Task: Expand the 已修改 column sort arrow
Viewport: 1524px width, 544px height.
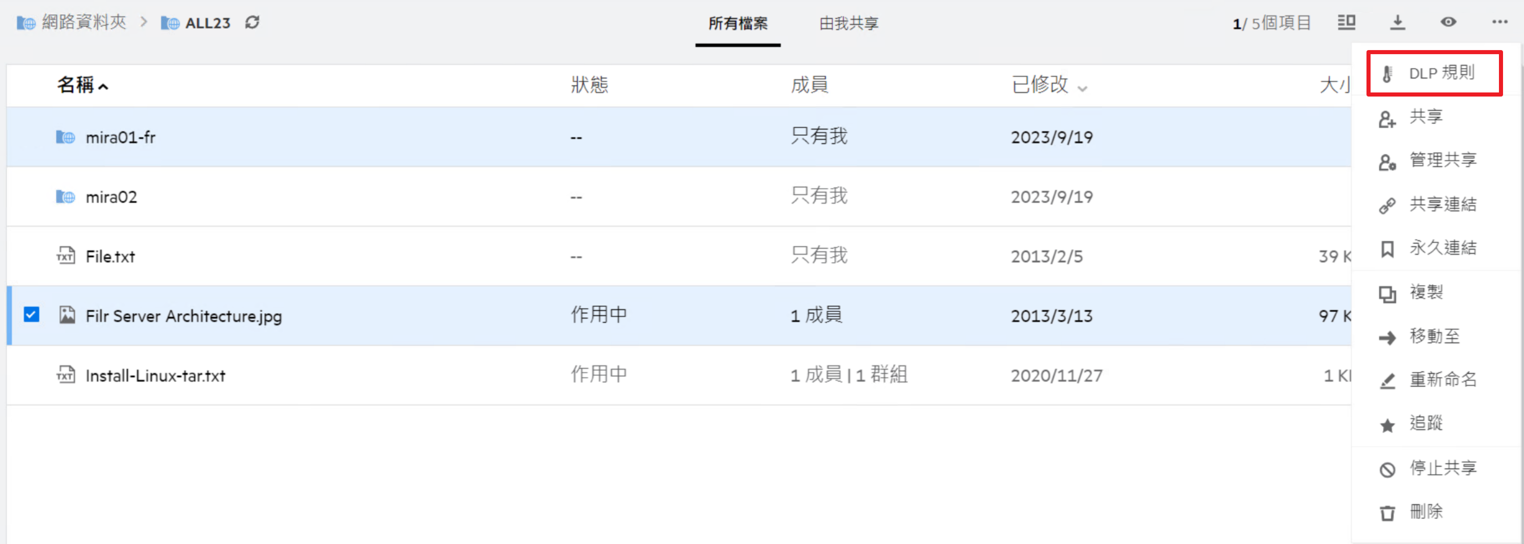Action: [1082, 88]
